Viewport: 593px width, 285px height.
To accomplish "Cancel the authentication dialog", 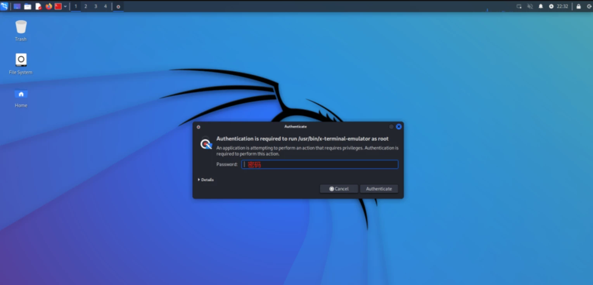I will pos(339,189).
